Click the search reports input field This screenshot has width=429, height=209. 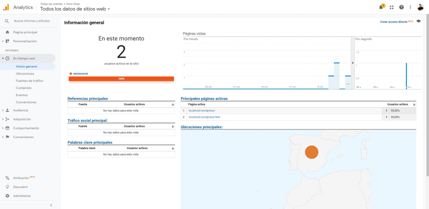[32, 21]
